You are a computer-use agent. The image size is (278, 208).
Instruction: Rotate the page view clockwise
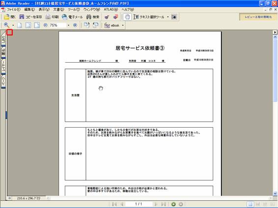pos(87,25)
